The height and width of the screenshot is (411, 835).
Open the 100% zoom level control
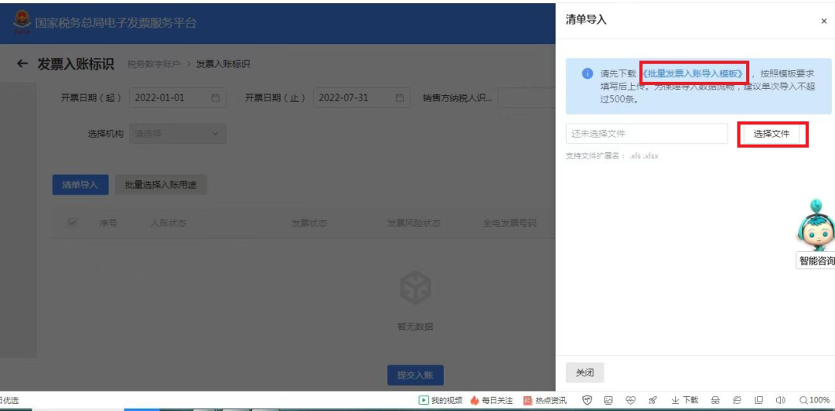814,400
